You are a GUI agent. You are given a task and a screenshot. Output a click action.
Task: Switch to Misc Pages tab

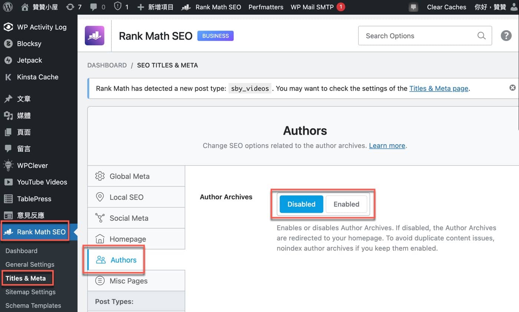click(136, 281)
